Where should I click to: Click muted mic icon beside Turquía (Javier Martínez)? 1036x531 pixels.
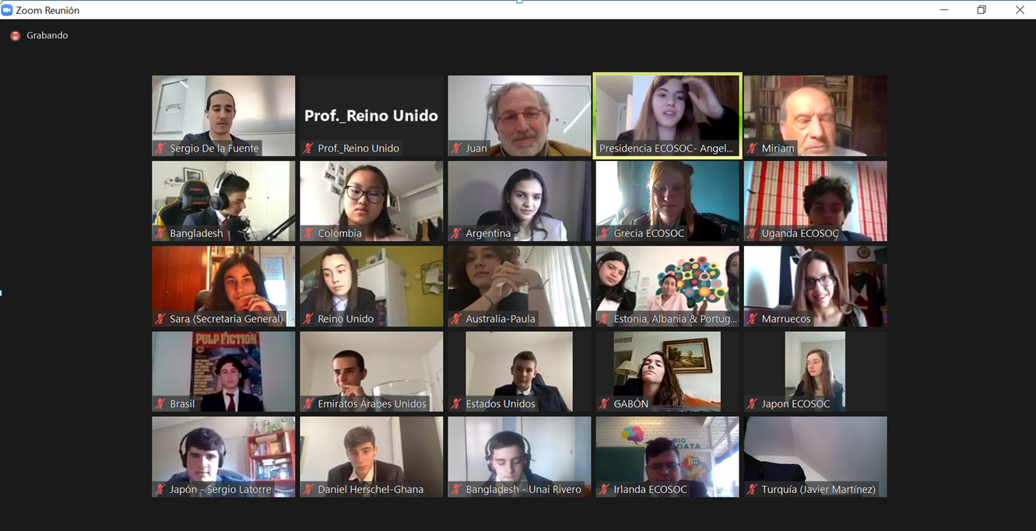[752, 489]
